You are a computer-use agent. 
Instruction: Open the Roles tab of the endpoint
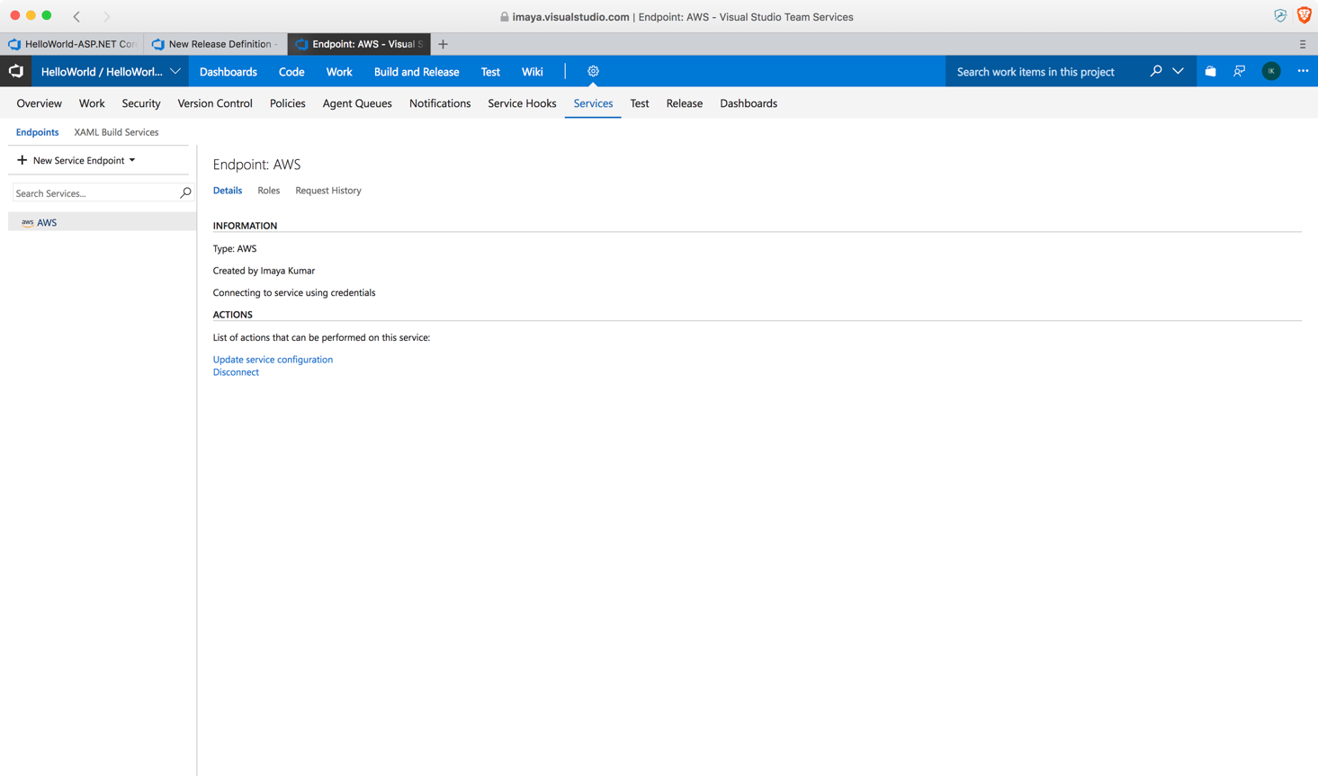[269, 191]
